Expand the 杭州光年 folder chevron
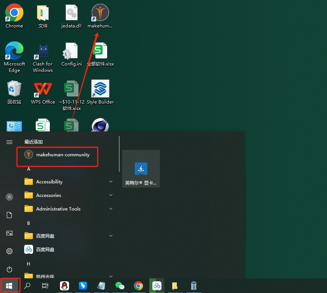The height and width of the screenshot is (293, 327). pyautogui.click(x=111, y=276)
